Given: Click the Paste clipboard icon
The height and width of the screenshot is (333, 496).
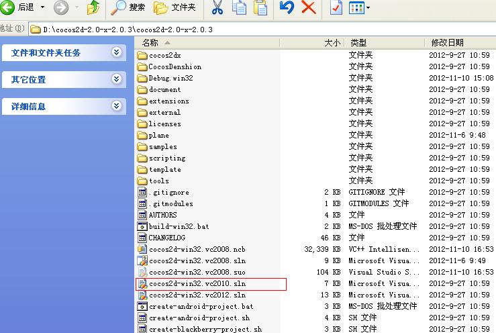Looking at the screenshot, I should coord(260,7).
